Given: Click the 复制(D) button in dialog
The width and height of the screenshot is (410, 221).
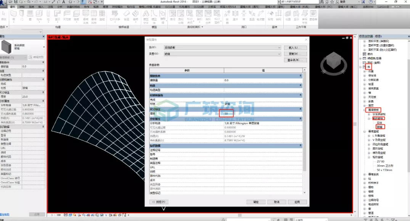Looking at the screenshot, I should click(x=295, y=54).
